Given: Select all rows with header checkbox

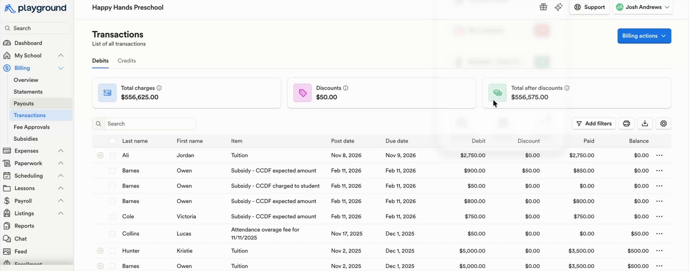Looking at the screenshot, I should tap(112, 141).
